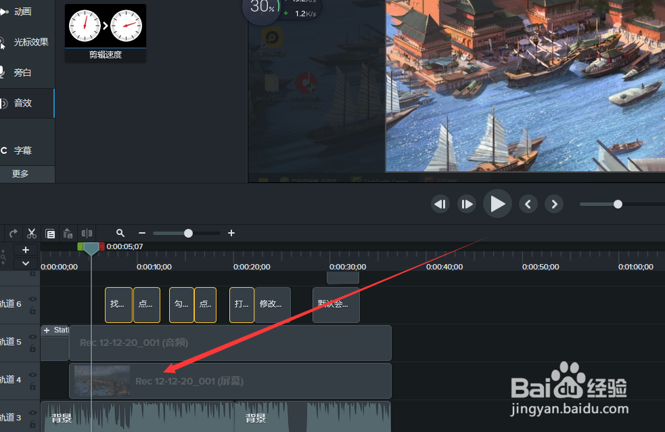Click the 轨道 4 track label
This screenshot has height=432, width=665.
11,379
